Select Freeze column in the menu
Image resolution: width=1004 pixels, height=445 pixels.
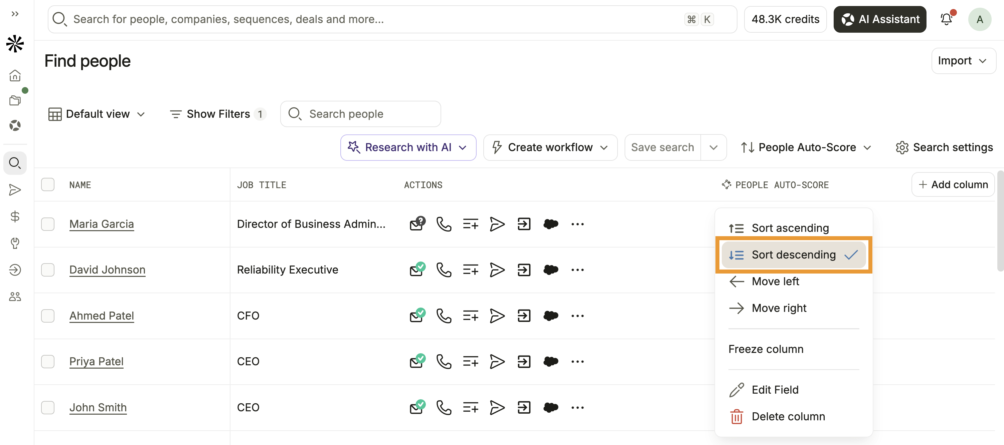(x=794, y=349)
